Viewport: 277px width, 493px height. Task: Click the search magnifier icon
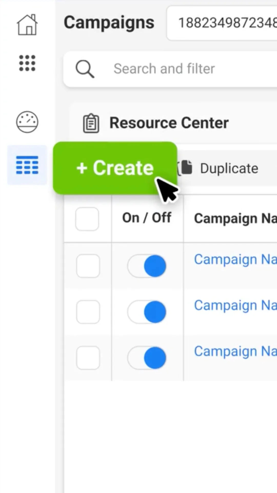85,69
